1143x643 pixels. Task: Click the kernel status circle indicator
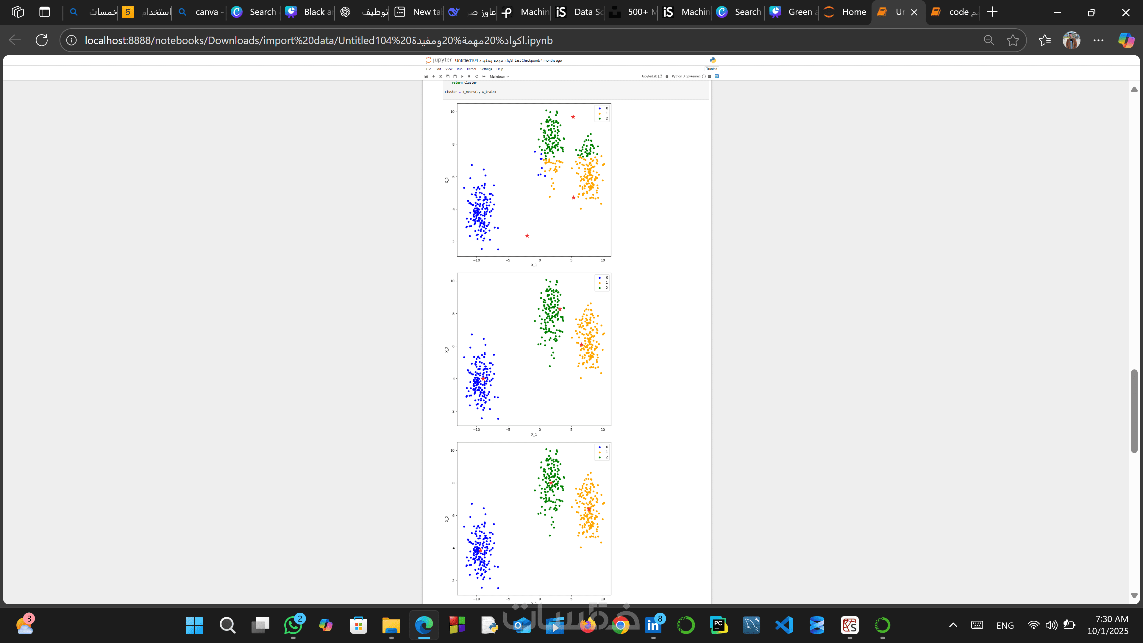pos(704,76)
